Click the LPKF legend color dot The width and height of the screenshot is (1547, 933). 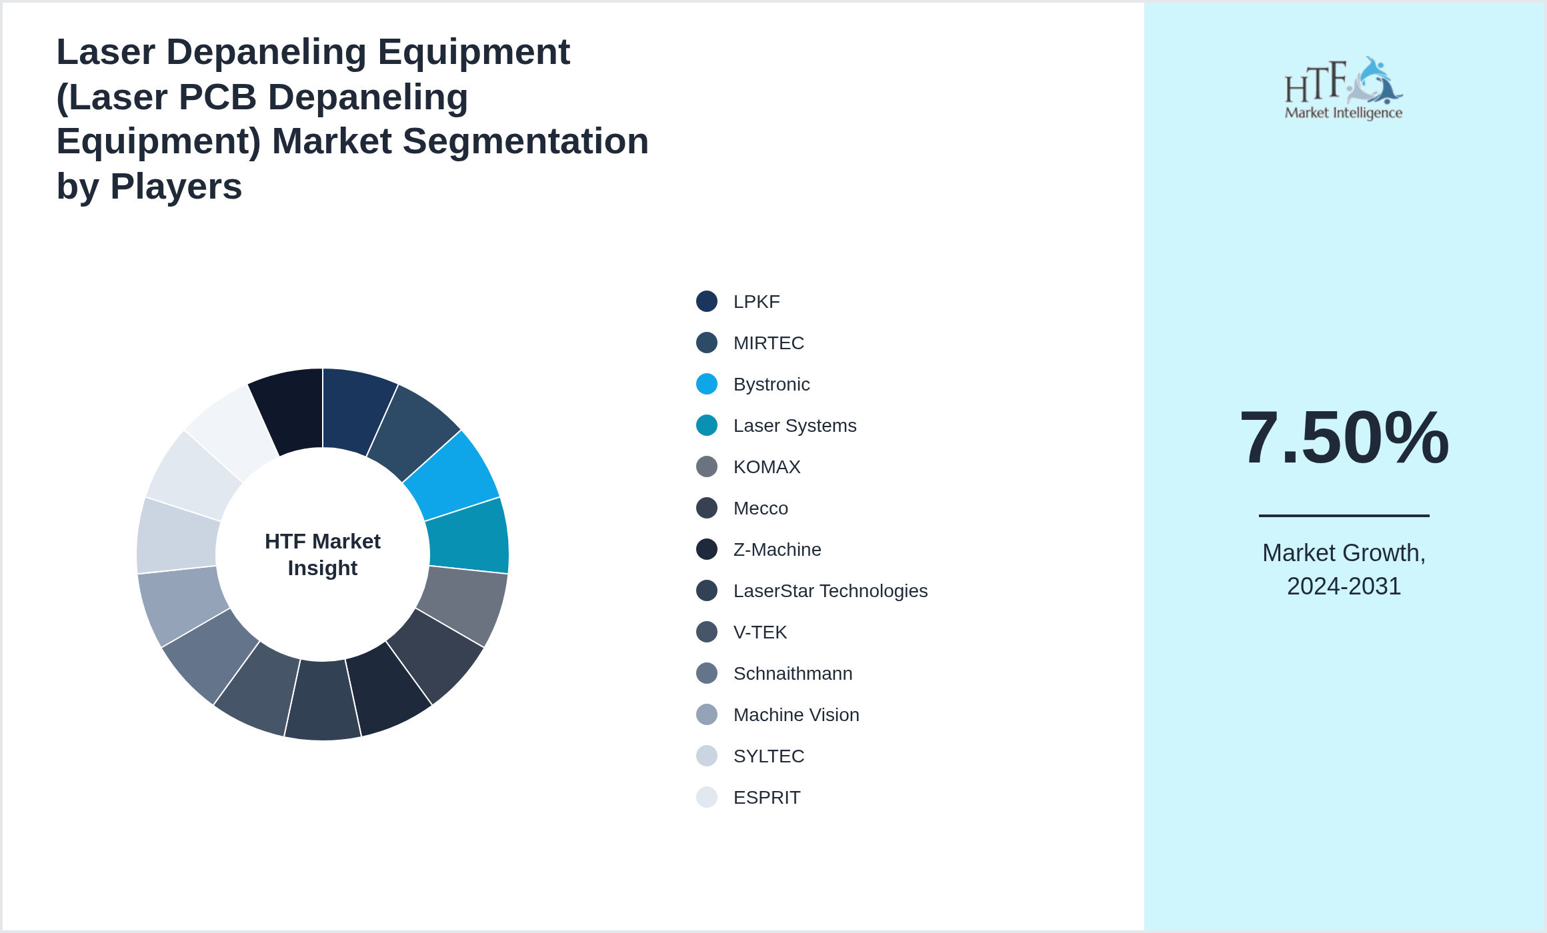pyautogui.click(x=707, y=301)
